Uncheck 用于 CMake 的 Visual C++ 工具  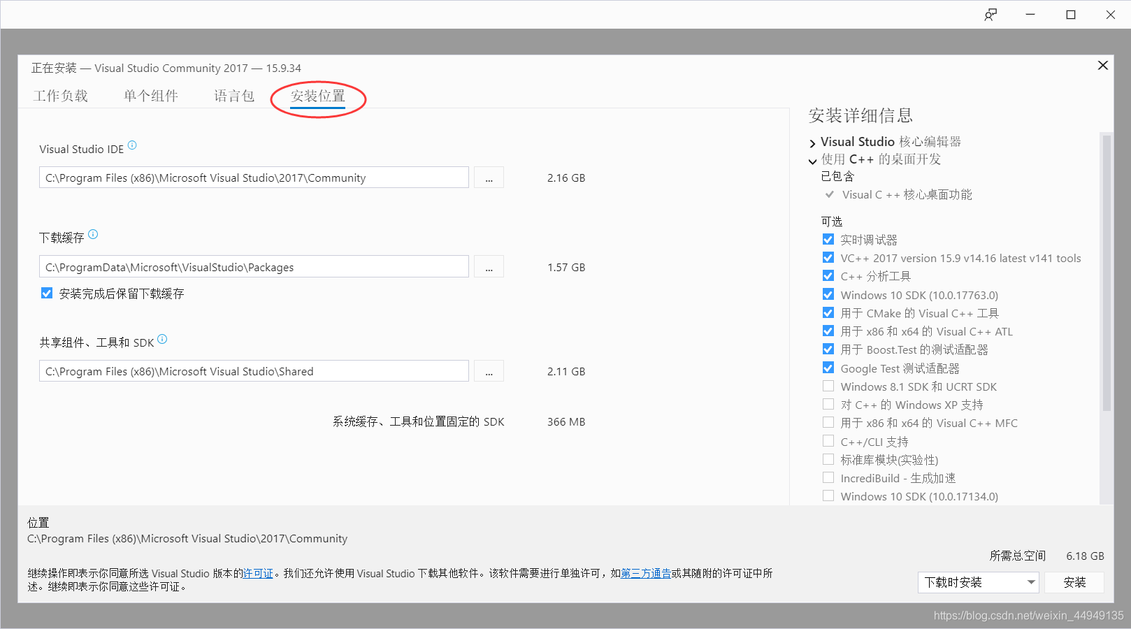point(828,312)
